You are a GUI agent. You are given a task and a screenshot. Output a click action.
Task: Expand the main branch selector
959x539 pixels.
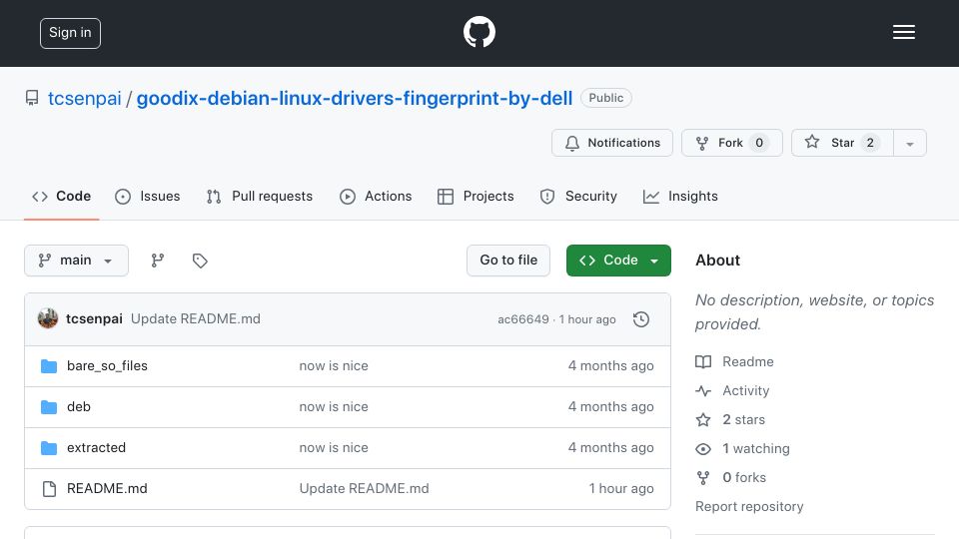[77, 261]
